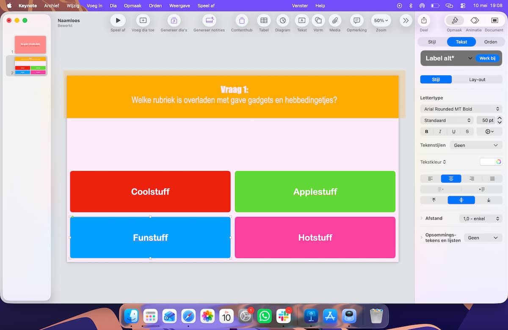Insert a table with Tabel icon
This screenshot has height=330, width=508.
point(264,20)
